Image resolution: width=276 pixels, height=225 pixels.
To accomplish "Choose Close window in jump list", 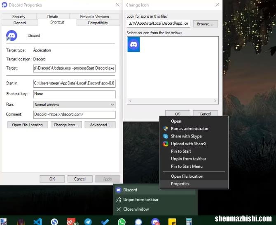I will [155, 209].
